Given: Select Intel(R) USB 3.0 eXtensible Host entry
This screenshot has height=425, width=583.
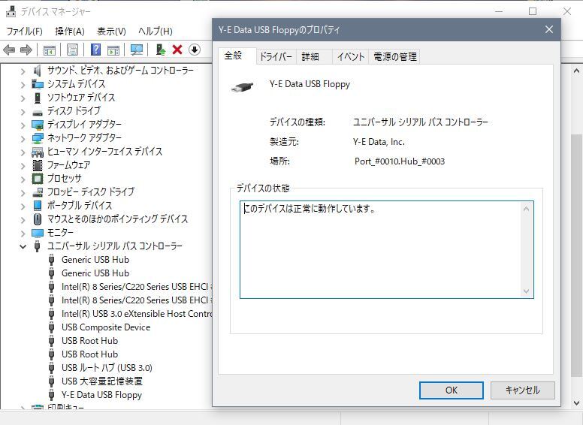Looking at the screenshot, I should coord(137,314).
